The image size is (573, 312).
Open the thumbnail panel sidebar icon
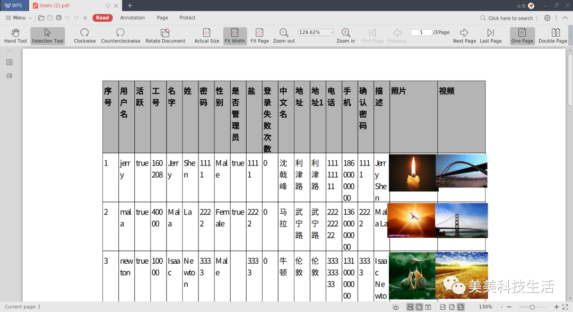point(10,76)
